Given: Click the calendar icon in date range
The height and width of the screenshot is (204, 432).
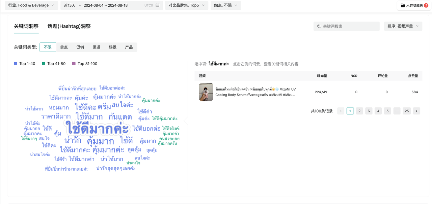Looking at the screenshot, I should click(x=157, y=5).
